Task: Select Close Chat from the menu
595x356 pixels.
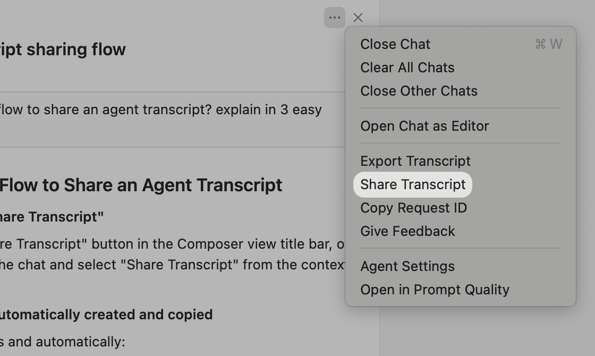Action: pos(395,44)
